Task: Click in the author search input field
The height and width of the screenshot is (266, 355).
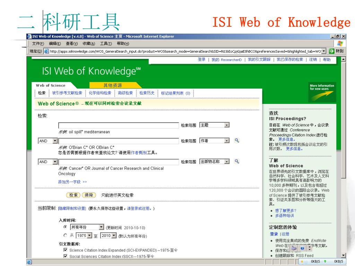Action: [x=119, y=141]
